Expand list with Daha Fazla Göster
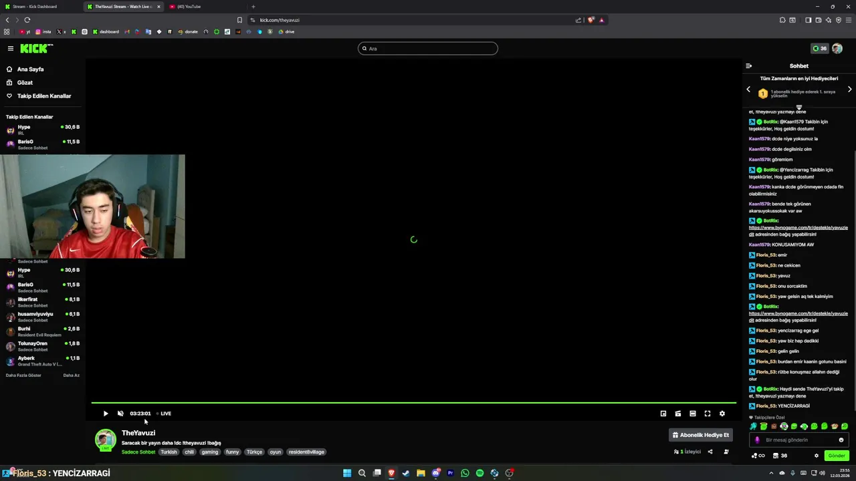 pos(23,375)
